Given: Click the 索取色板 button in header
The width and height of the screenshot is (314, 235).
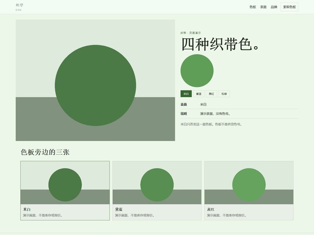Looking at the screenshot, I should click(x=289, y=7).
